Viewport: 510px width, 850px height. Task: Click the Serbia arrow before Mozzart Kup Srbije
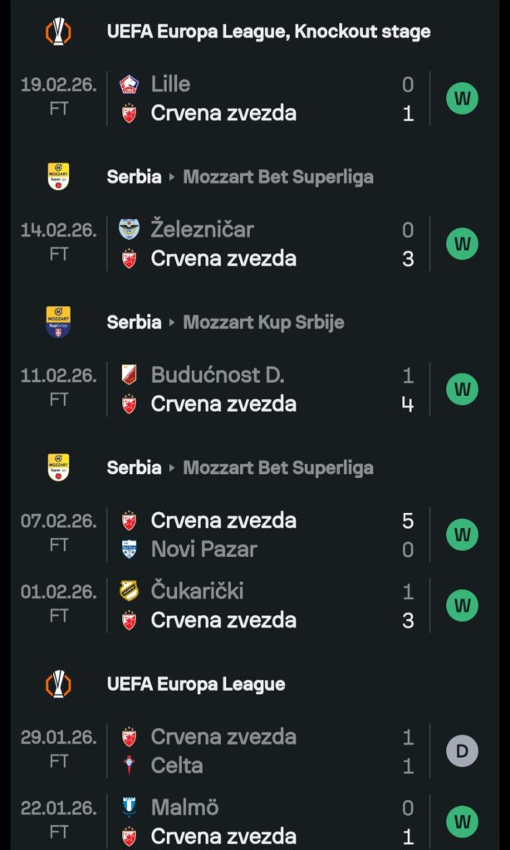[x=172, y=322]
